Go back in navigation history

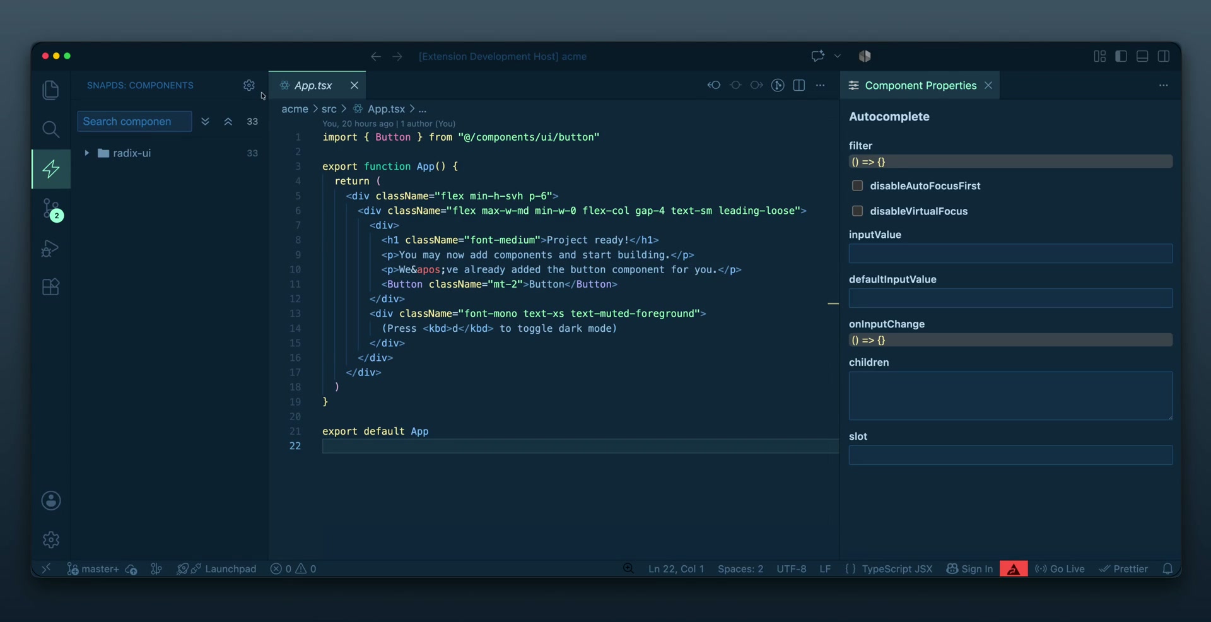tap(376, 56)
